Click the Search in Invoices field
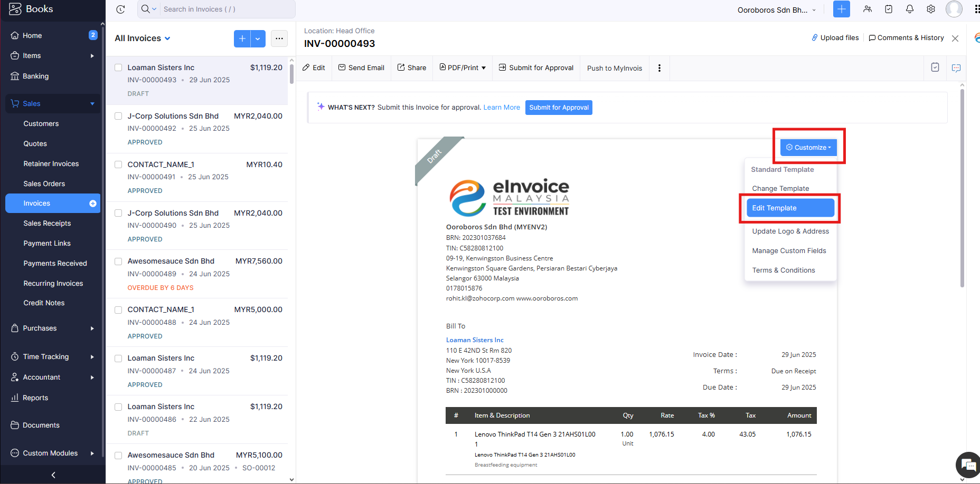 tap(227, 9)
